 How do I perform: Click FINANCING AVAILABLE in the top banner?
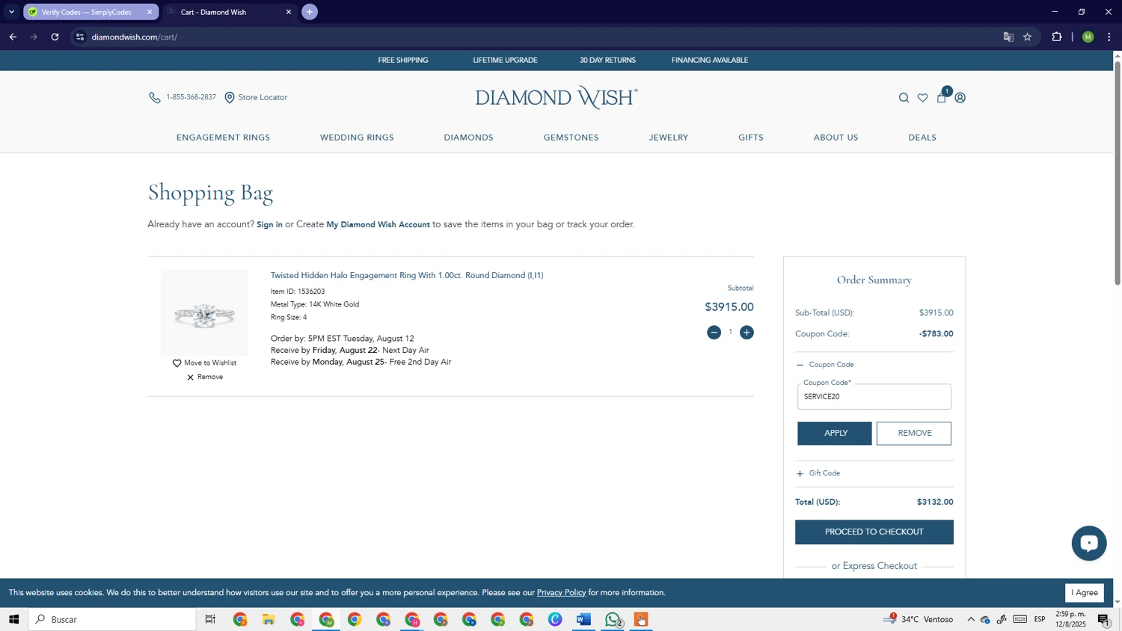709,61
